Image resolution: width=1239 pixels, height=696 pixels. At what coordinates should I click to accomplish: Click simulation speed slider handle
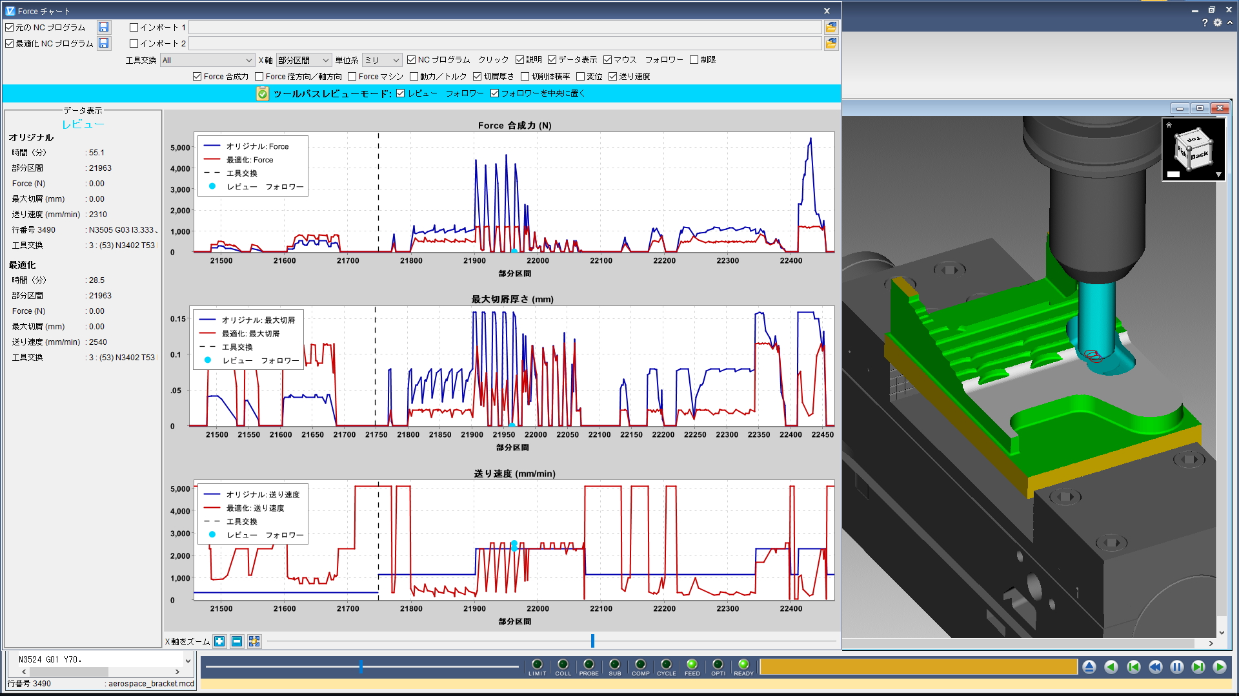pyautogui.click(x=361, y=667)
